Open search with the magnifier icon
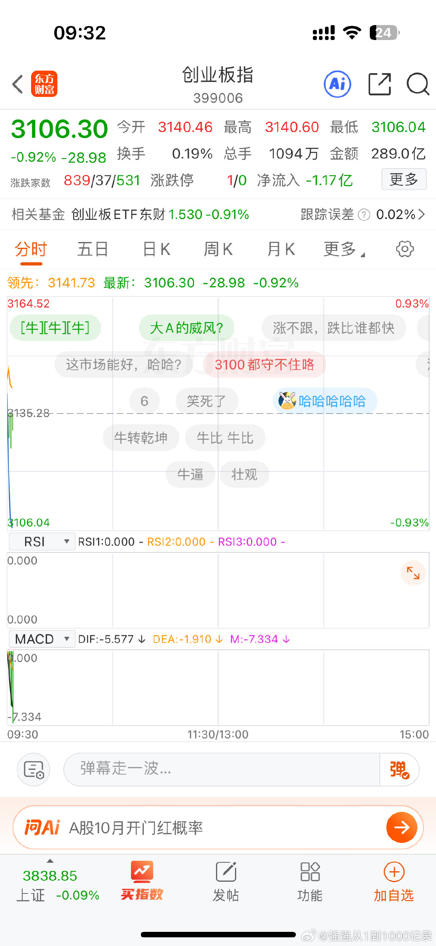 417,84
